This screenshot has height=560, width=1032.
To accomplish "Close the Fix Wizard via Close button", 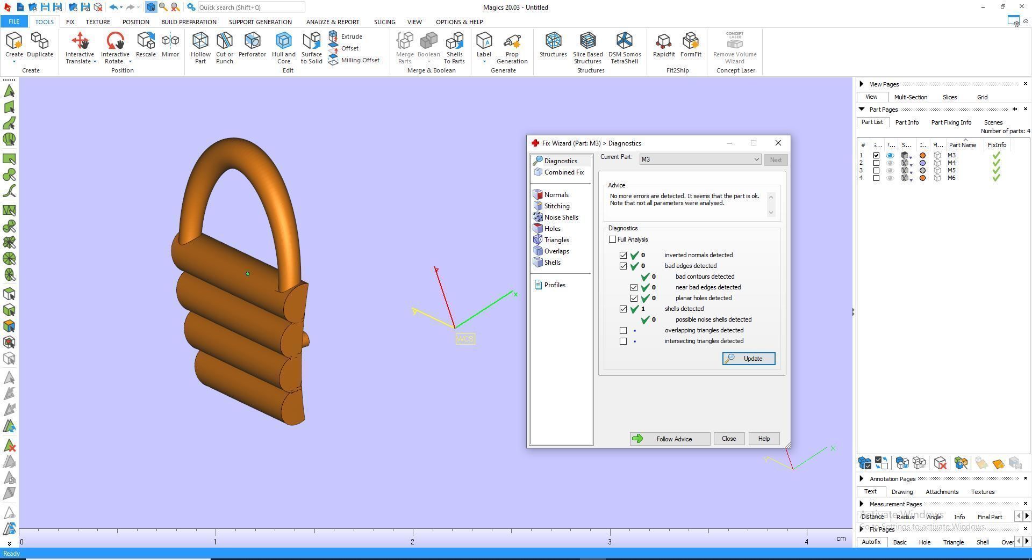I will [729, 439].
